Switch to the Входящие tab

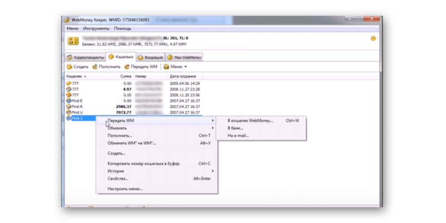[x=150, y=57]
